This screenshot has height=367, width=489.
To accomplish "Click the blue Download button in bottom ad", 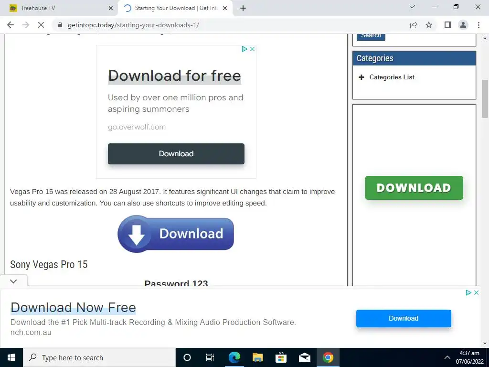I will (x=404, y=318).
